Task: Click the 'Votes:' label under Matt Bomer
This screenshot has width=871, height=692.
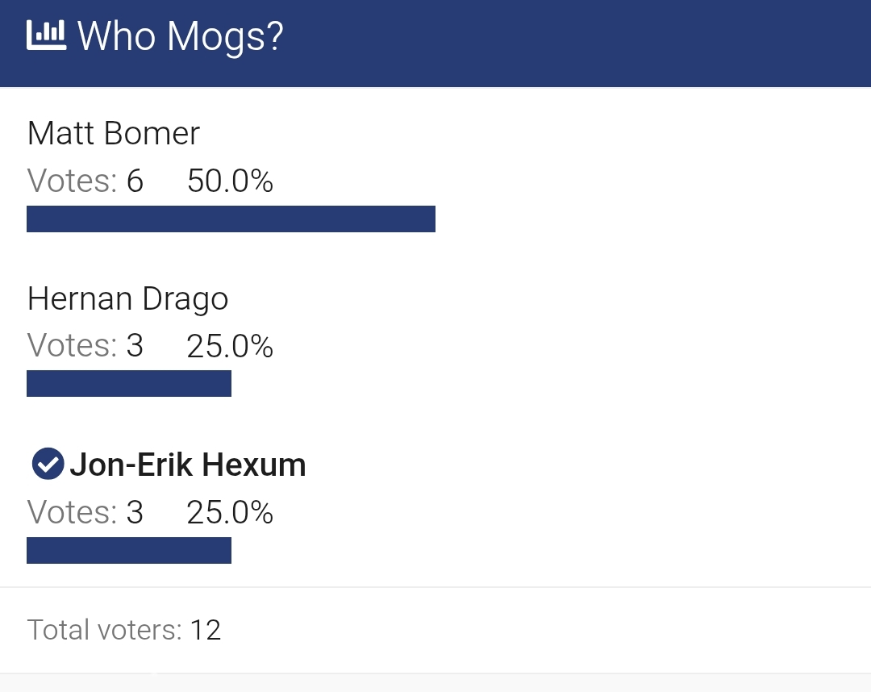Action: [x=73, y=181]
